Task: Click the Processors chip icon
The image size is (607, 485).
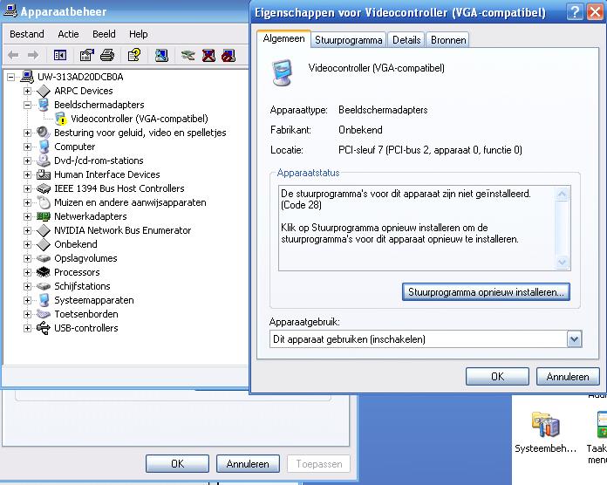Action: pos(44,272)
